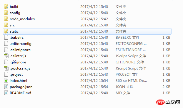Select the file name README.md
The image size is (183, 108).
[20, 93]
